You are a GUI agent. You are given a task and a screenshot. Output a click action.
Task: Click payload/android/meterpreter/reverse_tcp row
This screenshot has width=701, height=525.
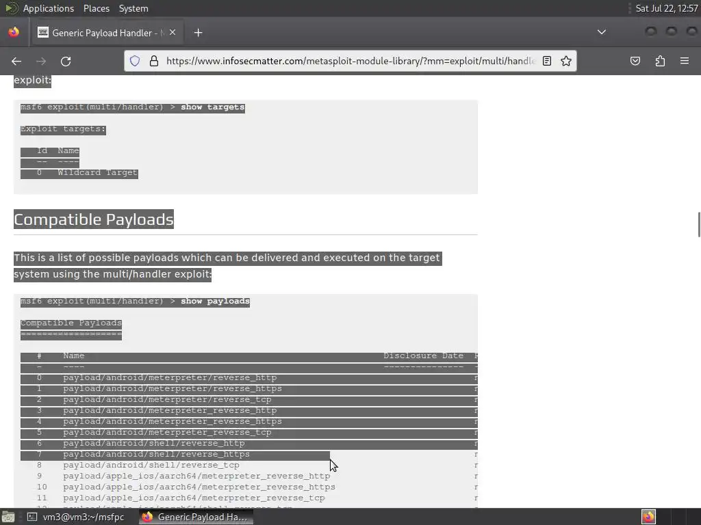coord(249,399)
